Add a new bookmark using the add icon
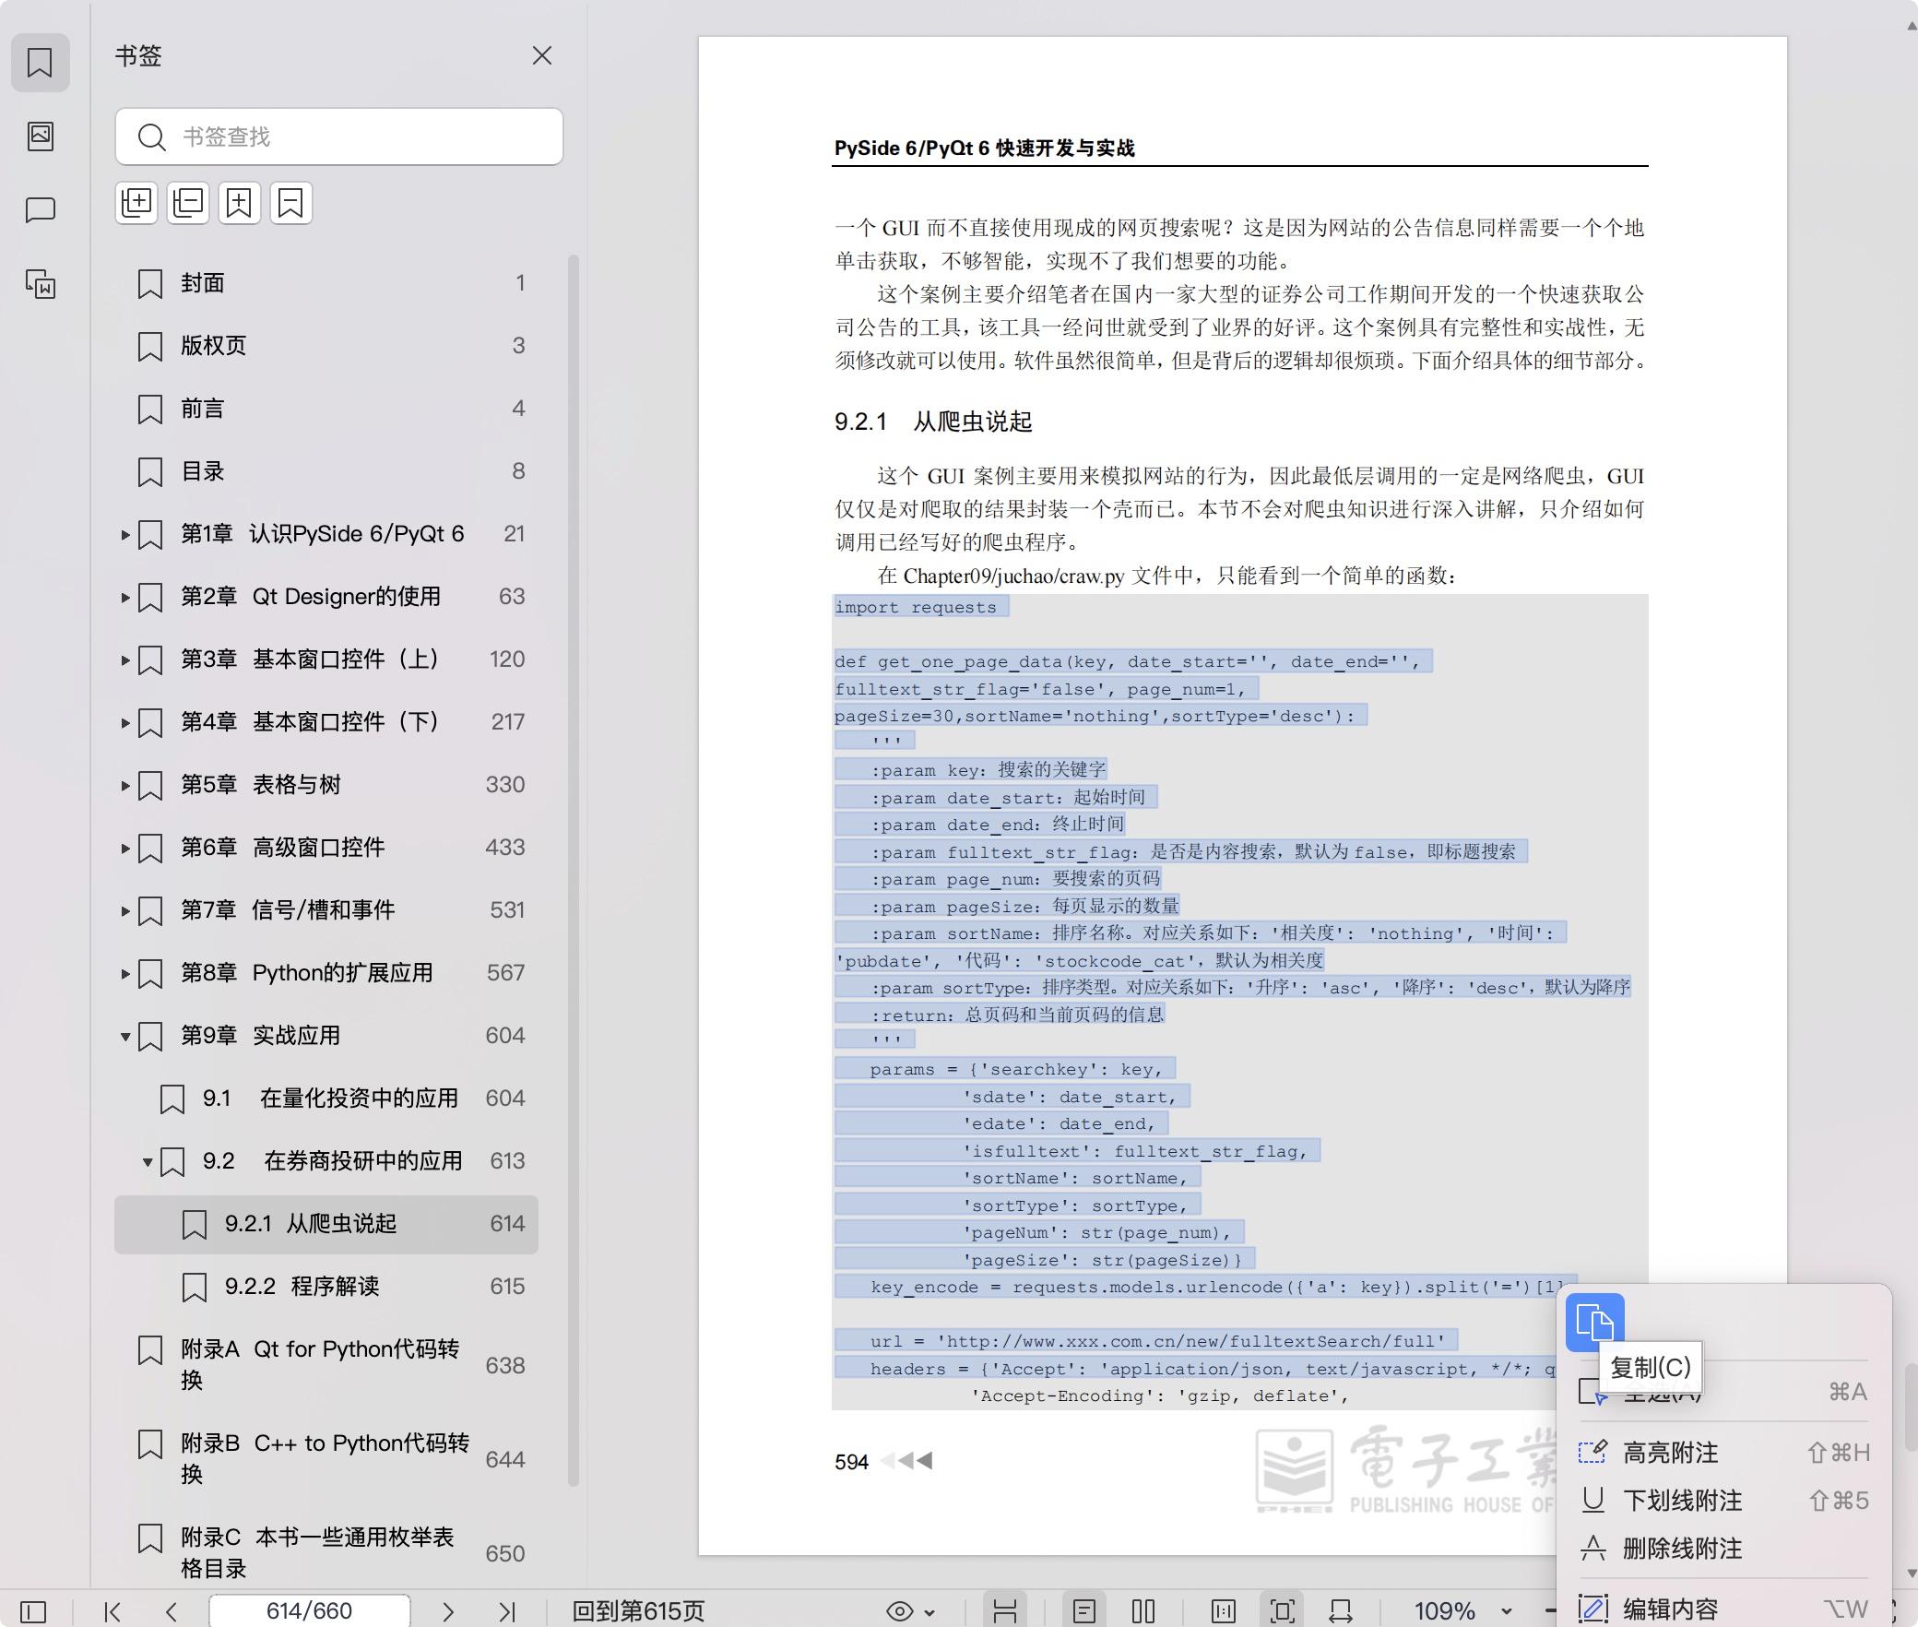This screenshot has height=1627, width=1918. pos(239,203)
